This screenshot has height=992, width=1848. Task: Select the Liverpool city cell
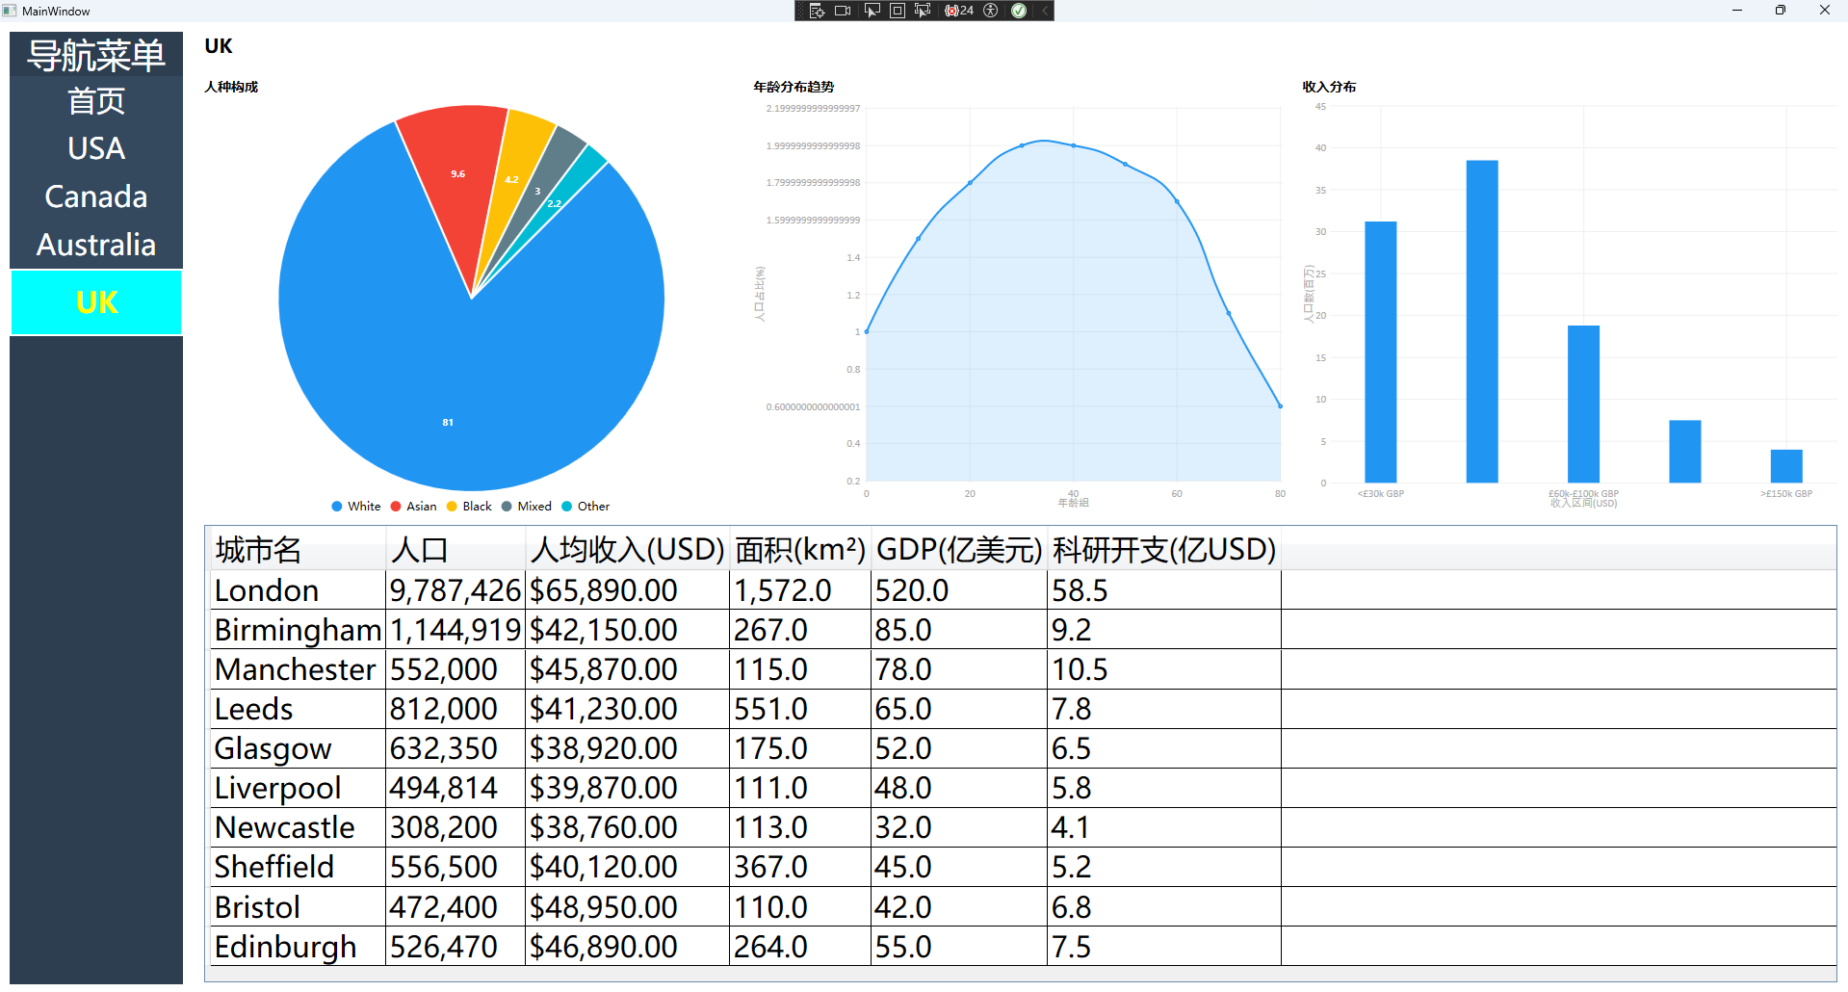299,788
